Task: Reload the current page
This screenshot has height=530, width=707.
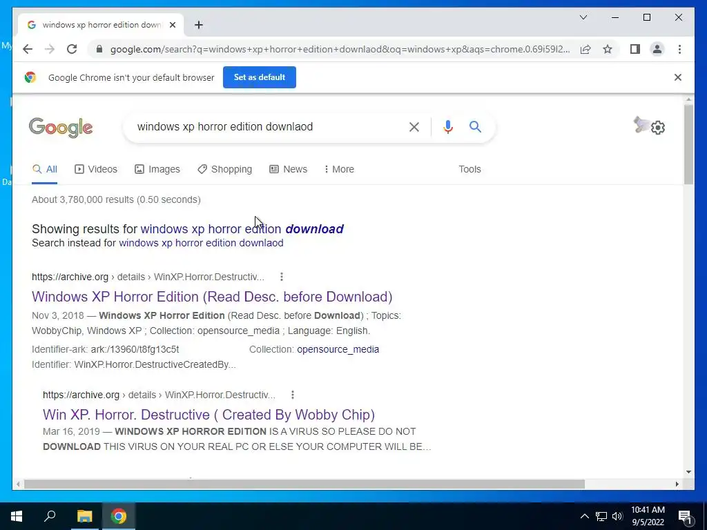Action: pos(72,49)
